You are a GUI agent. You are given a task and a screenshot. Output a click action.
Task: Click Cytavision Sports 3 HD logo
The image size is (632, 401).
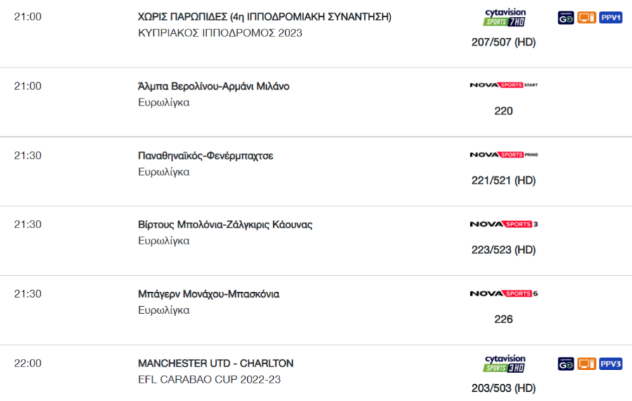[x=505, y=364]
